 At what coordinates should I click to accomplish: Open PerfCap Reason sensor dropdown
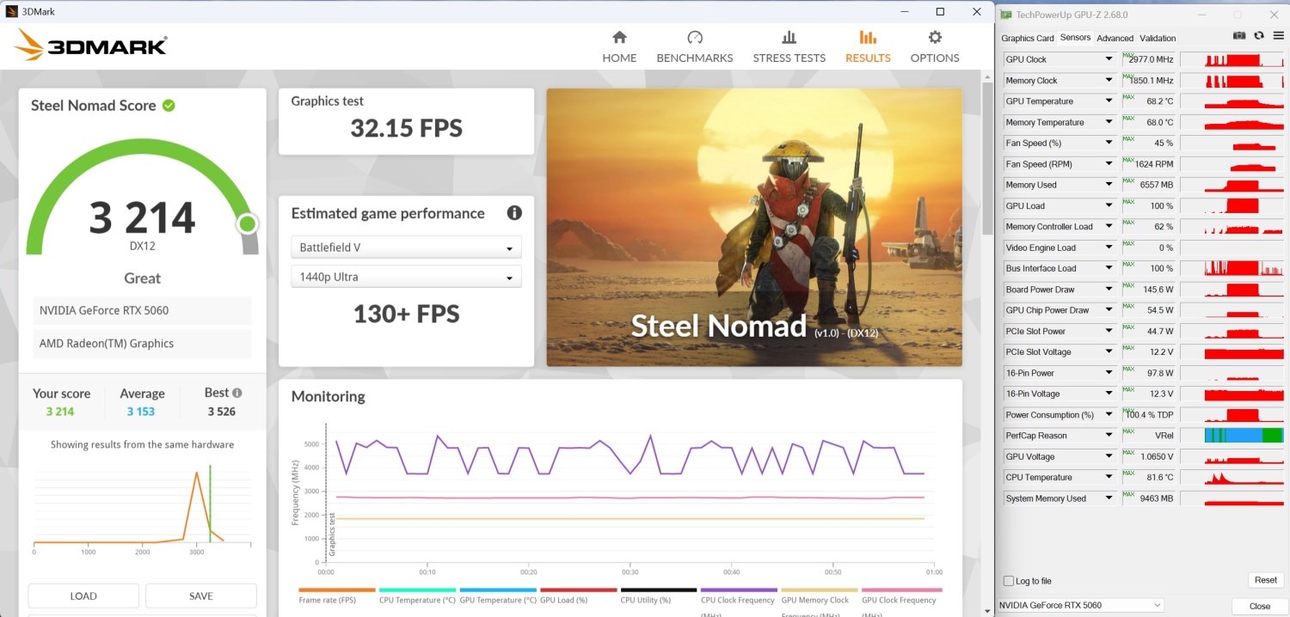(1109, 436)
